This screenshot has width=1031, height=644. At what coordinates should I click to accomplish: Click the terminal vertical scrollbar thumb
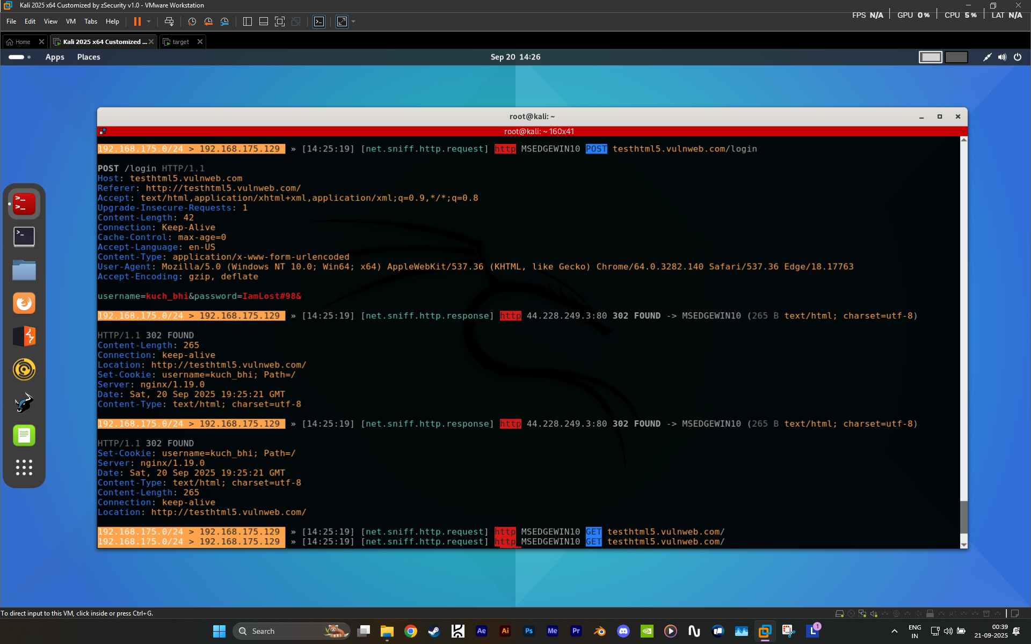point(963,517)
